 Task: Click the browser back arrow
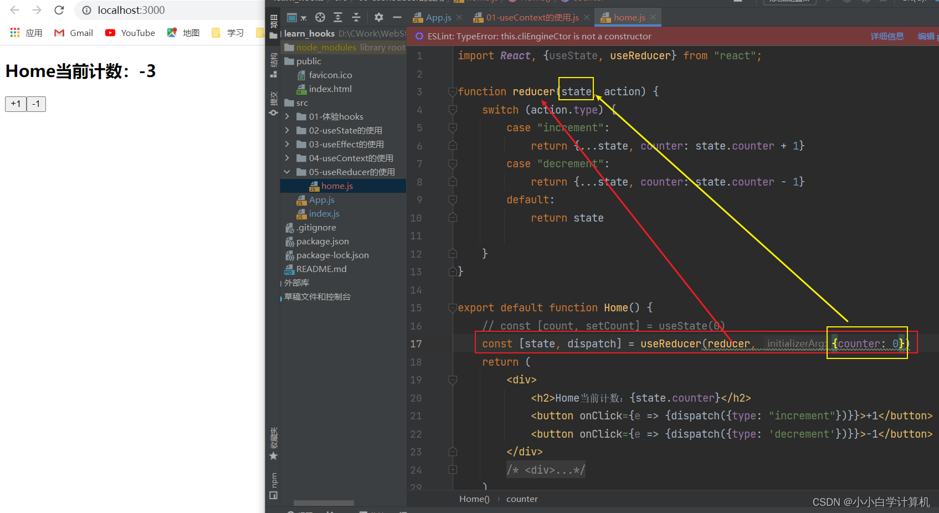pos(15,10)
